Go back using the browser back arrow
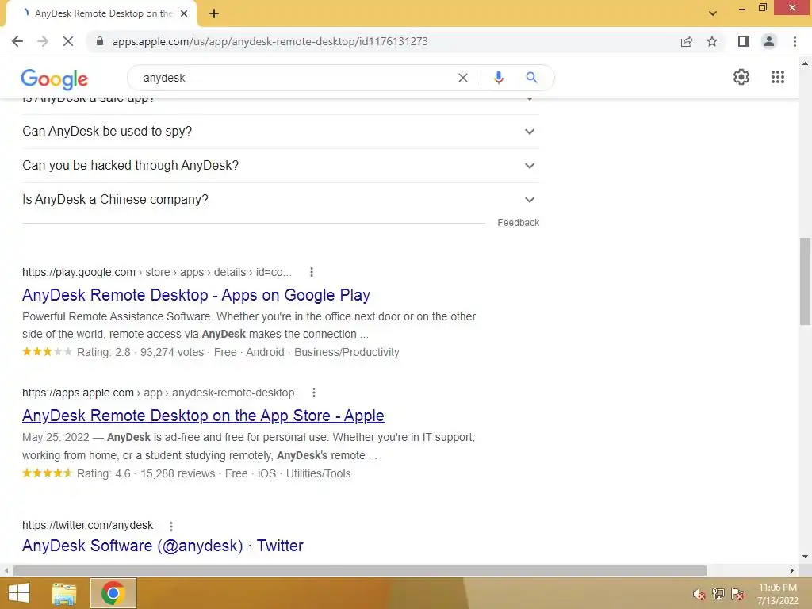This screenshot has width=812, height=609. coord(17,41)
